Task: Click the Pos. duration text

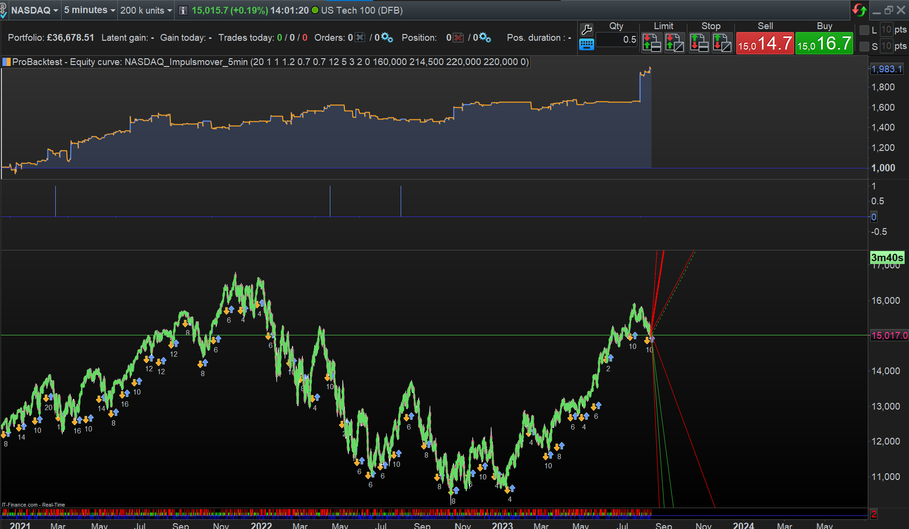Action: click(x=539, y=37)
